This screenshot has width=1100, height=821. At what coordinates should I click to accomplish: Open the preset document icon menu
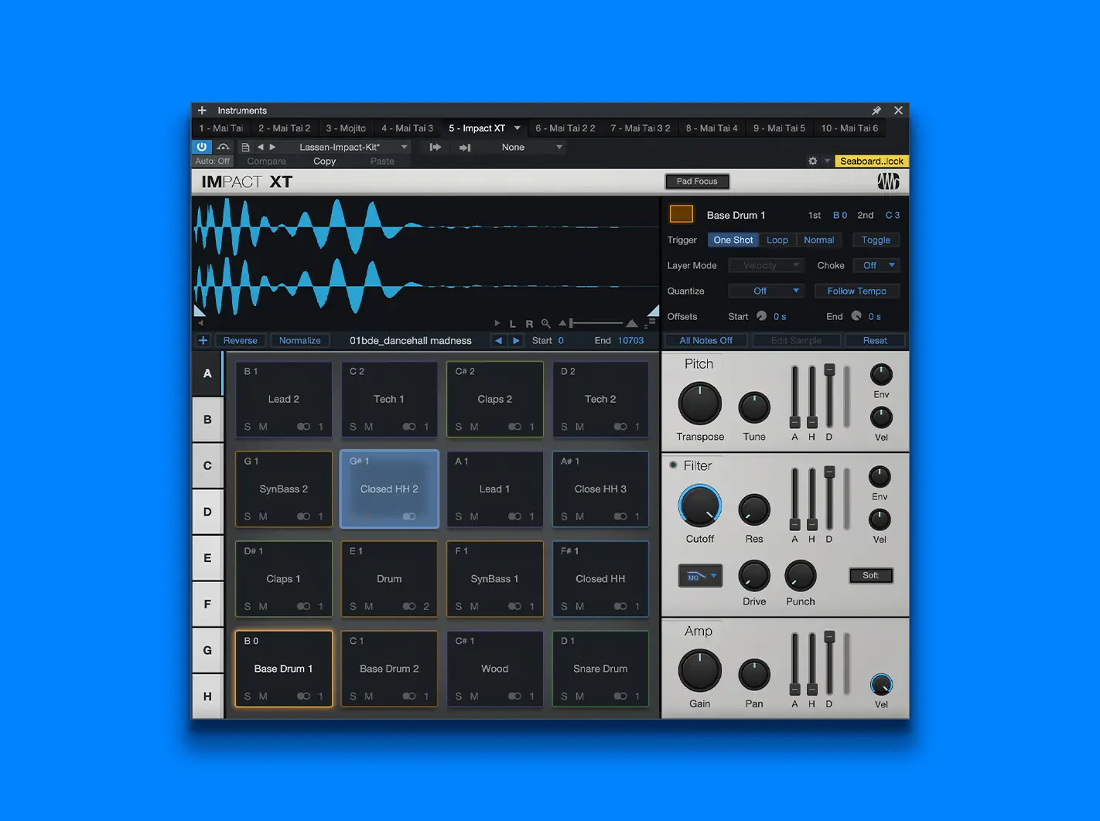pyautogui.click(x=245, y=147)
